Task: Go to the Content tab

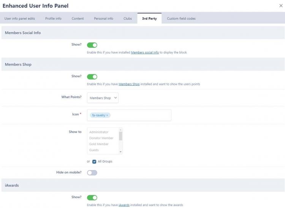Action: [x=78, y=19]
